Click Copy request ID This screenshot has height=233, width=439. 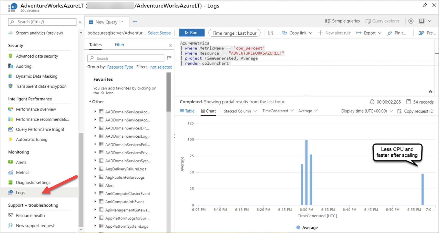tap(415, 111)
